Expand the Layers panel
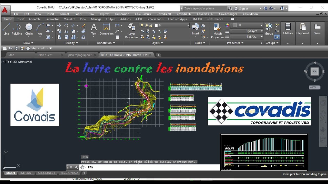The height and width of the screenshot is (184, 328). (157, 43)
